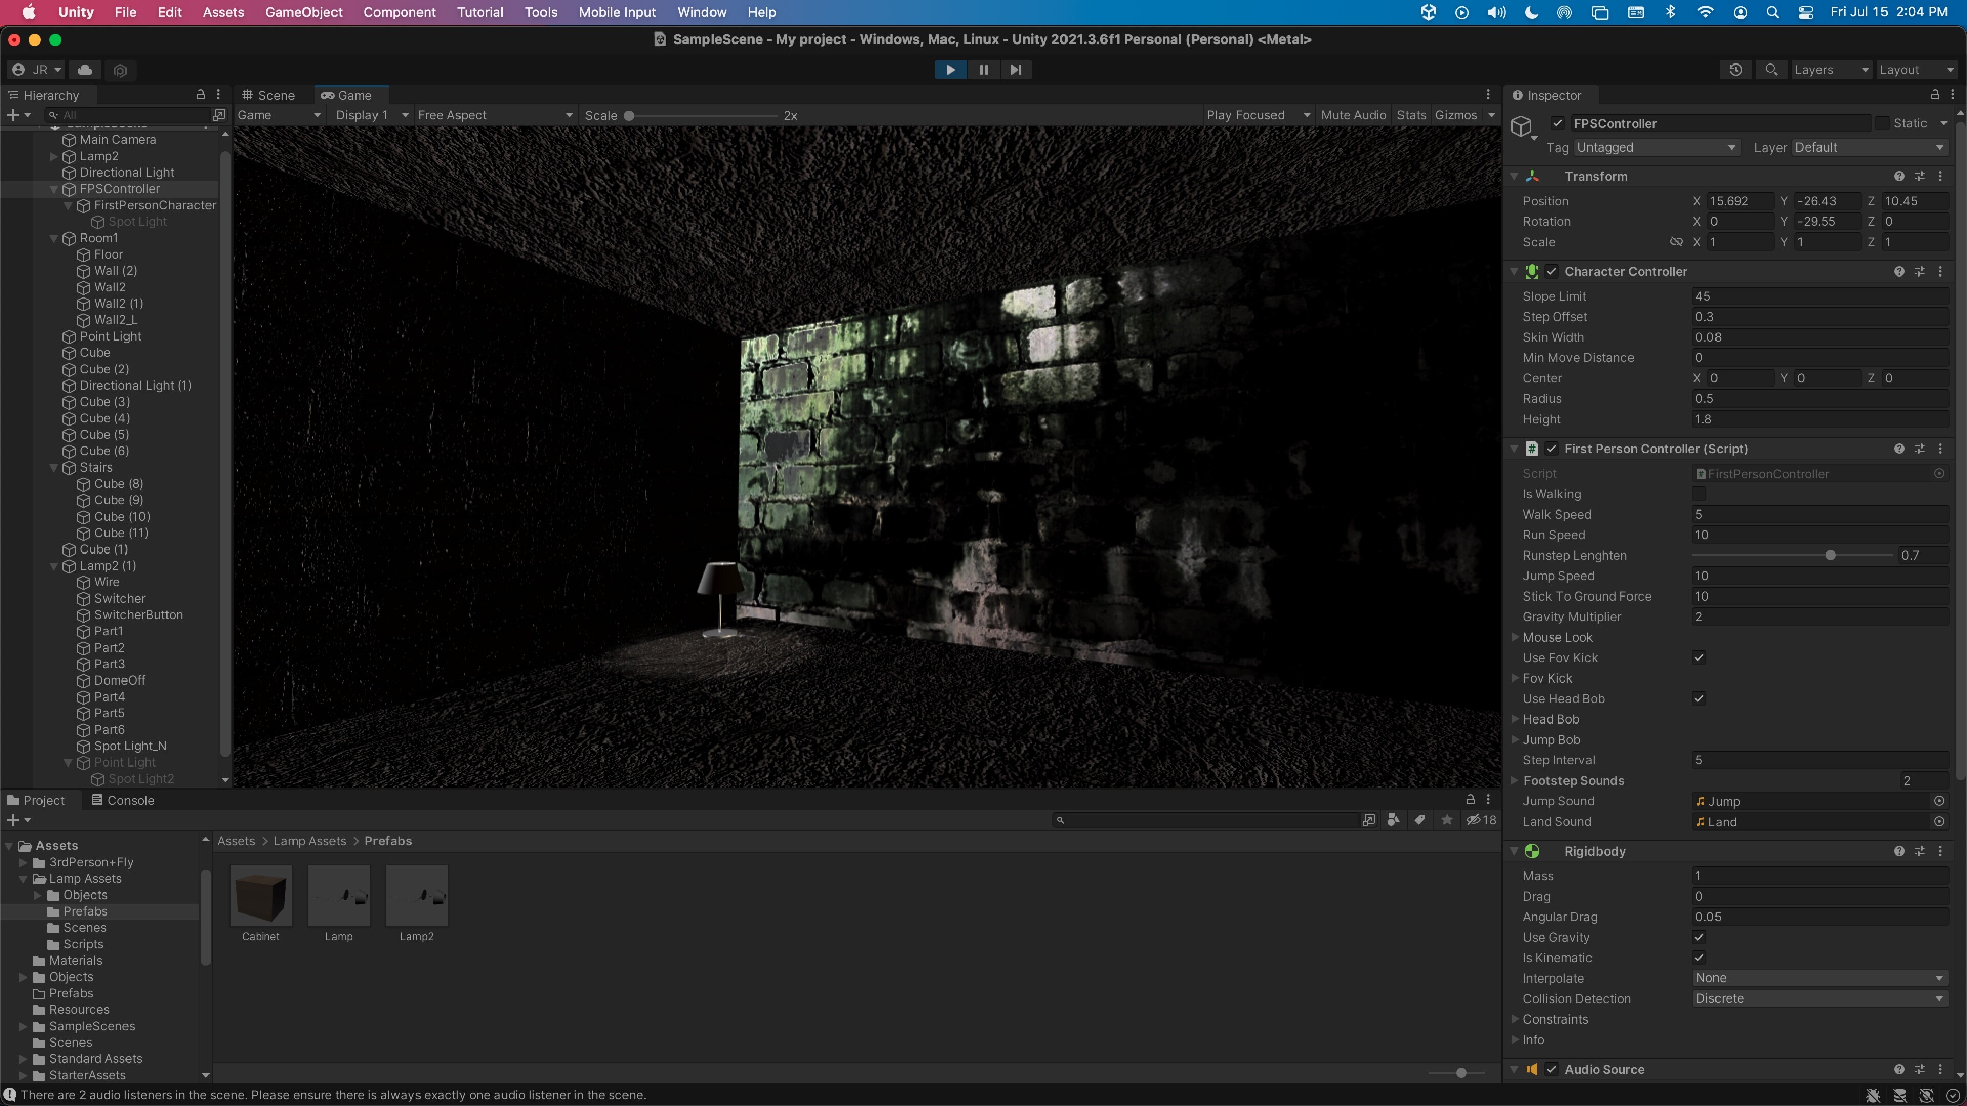Click the constrain proportions link icon on Scale
The width and height of the screenshot is (1967, 1106).
1677,241
